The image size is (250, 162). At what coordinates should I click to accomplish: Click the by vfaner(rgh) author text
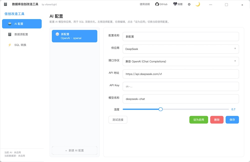[49, 4]
